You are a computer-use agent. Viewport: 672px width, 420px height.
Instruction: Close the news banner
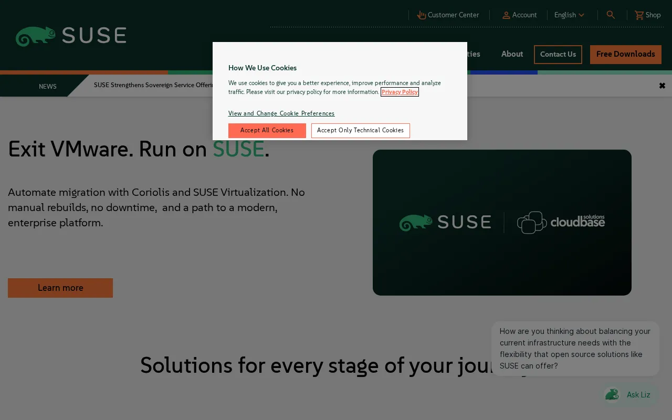pyautogui.click(x=662, y=86)
